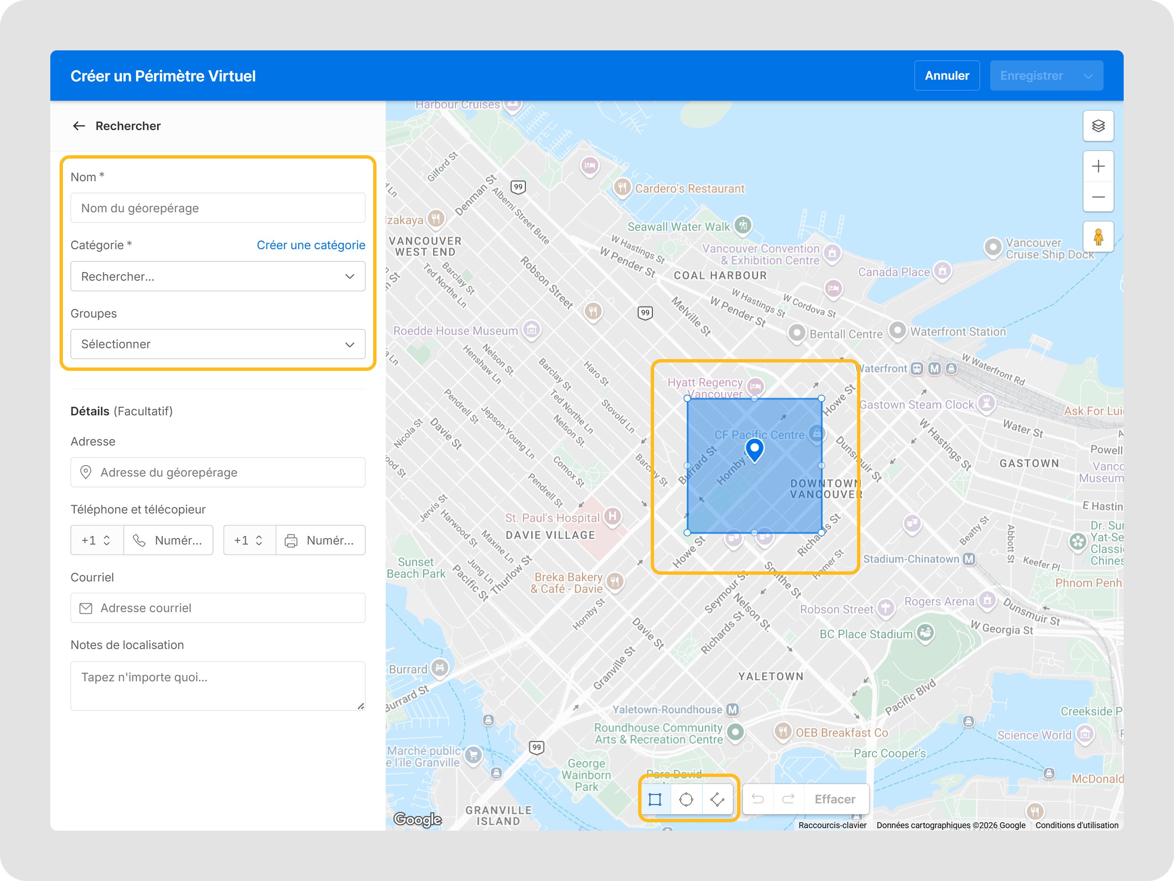1174x881 pixels.
Task: Click the Annuler button
Action: pyautogui.click(x=946, y=76)
